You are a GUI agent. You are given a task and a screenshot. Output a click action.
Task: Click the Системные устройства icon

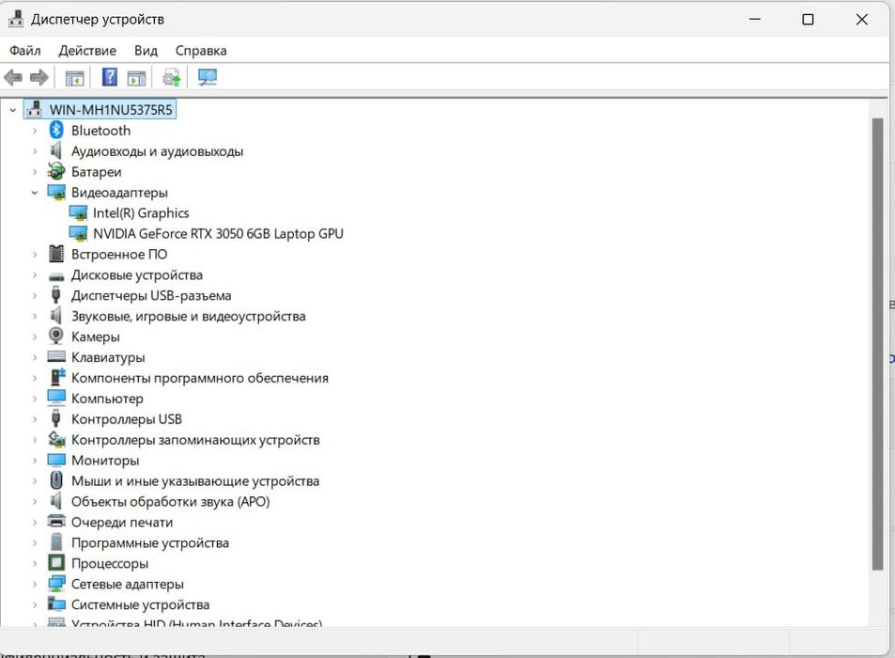click(x=56, y=603)
